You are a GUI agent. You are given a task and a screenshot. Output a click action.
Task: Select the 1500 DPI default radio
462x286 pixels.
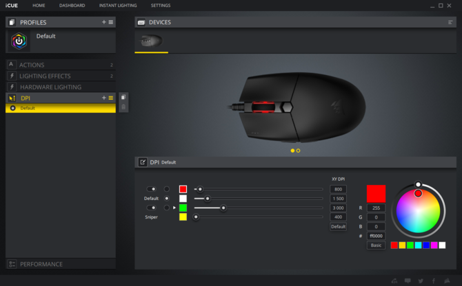tap(166, 199)
